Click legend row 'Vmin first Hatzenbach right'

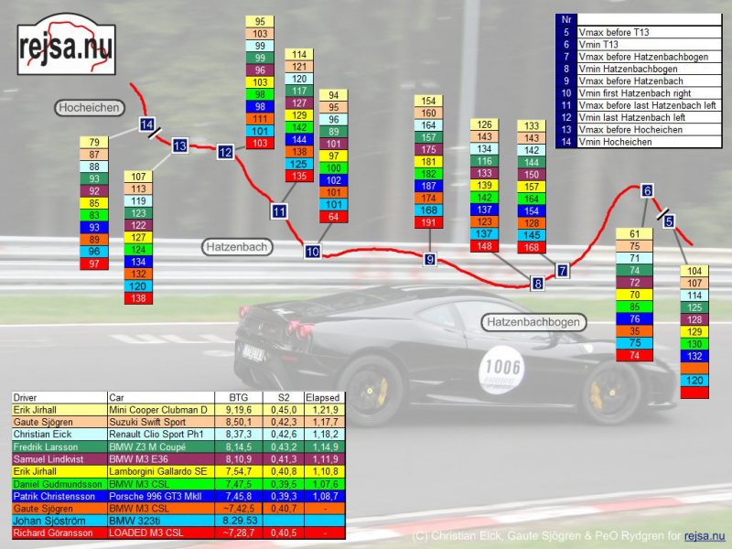tap(638, 93)
